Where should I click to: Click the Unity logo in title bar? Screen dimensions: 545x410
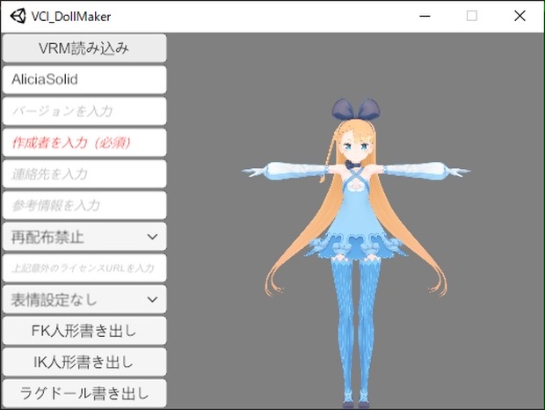[x=18, y=16]
